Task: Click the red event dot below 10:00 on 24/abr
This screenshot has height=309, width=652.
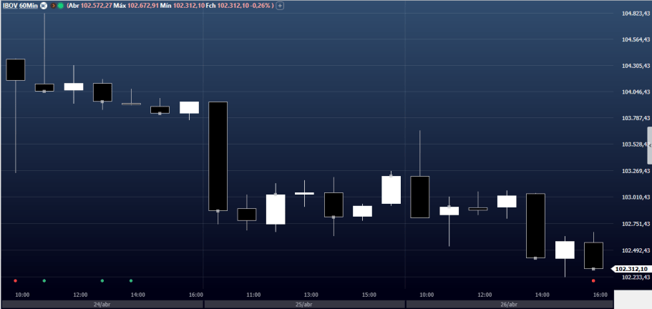Action: point(16,280)
